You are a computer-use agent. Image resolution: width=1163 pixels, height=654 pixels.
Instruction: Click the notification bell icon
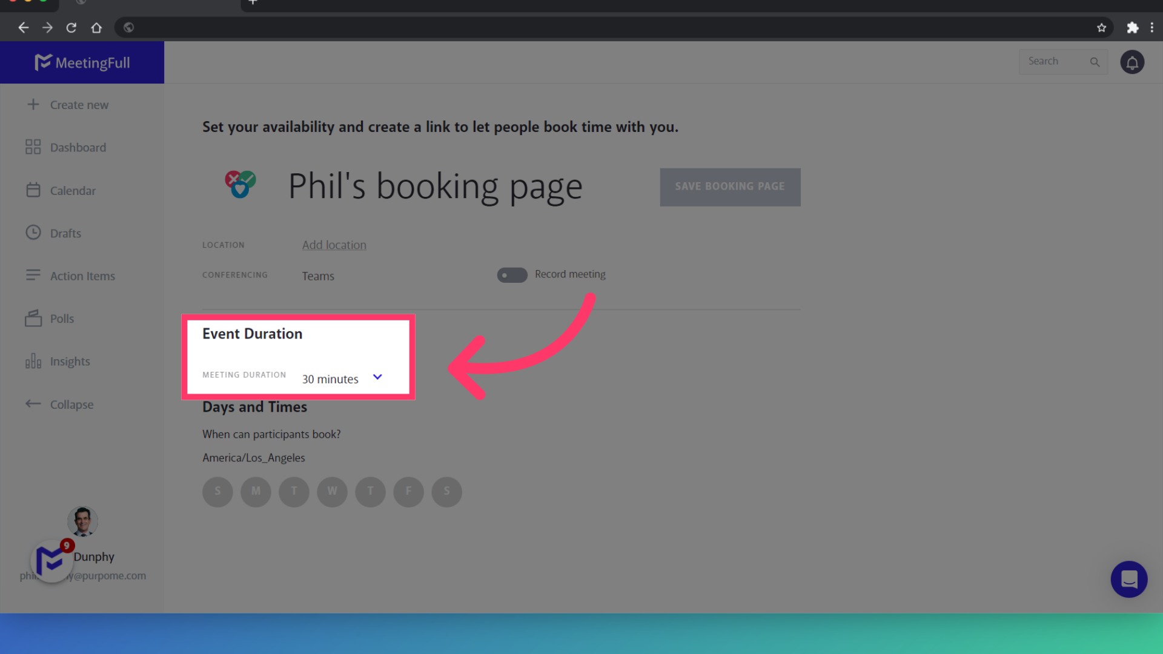[x=1132, y=62]
